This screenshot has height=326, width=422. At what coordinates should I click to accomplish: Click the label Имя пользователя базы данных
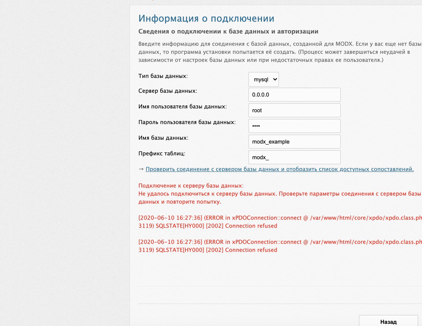(183, 107)
